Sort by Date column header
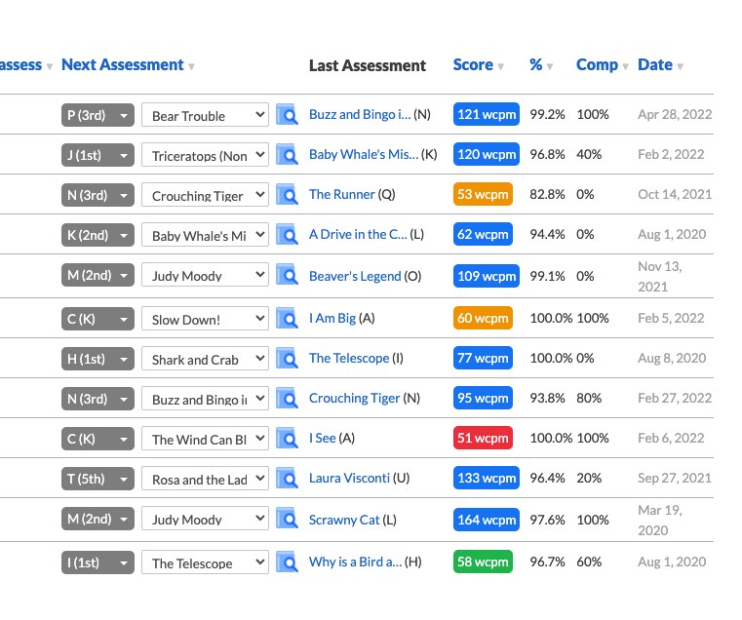 pyautogui.click(x=660, y=65)
